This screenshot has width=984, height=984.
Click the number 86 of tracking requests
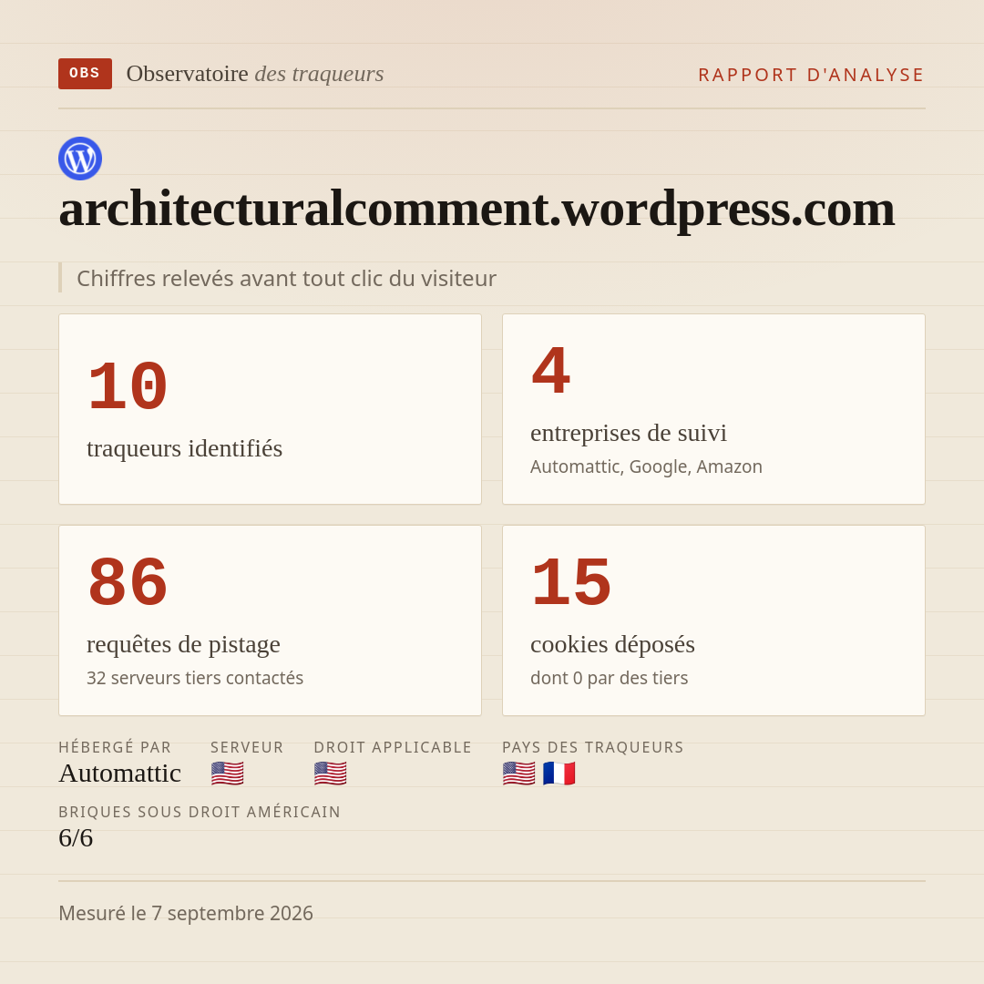tap(128, 581)
